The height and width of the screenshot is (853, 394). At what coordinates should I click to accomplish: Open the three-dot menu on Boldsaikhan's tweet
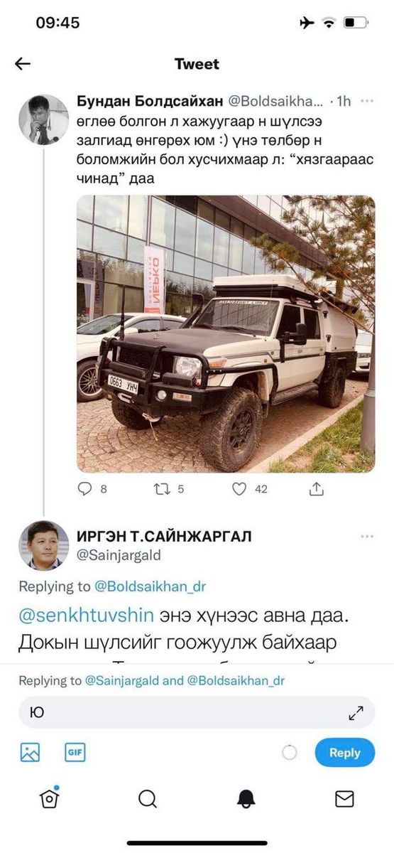pos(367,102)
